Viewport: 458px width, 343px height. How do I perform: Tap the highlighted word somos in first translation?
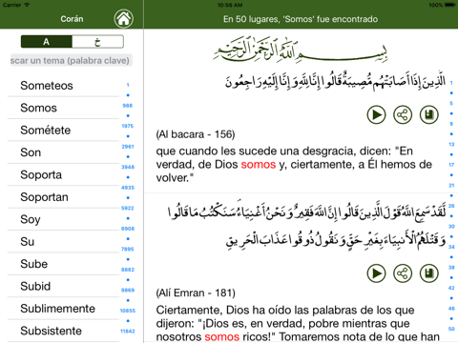(x=259, y=165)
